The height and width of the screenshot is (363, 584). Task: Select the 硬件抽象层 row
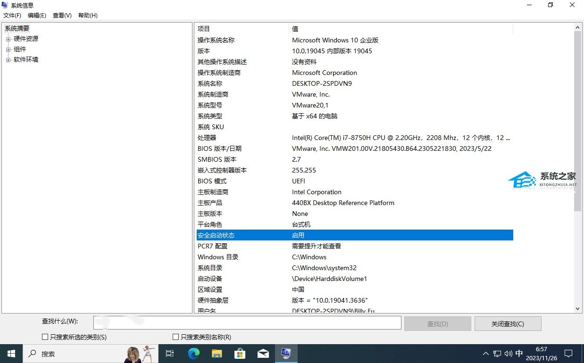click(x=354, y=300)
